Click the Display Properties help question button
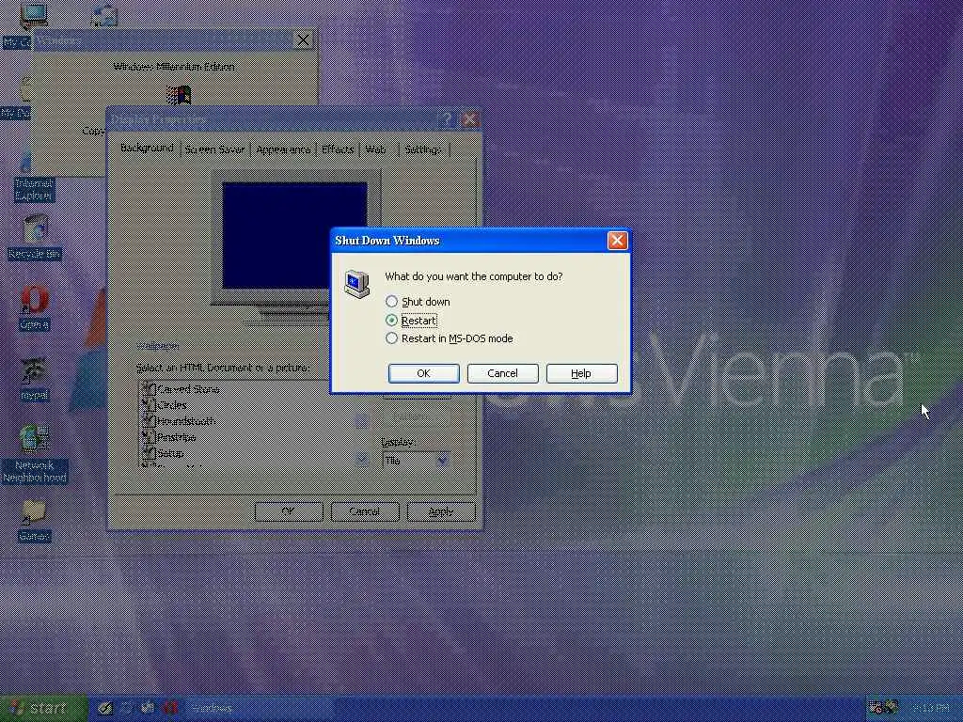Screen dimensions: 963x722 point(447,119)
